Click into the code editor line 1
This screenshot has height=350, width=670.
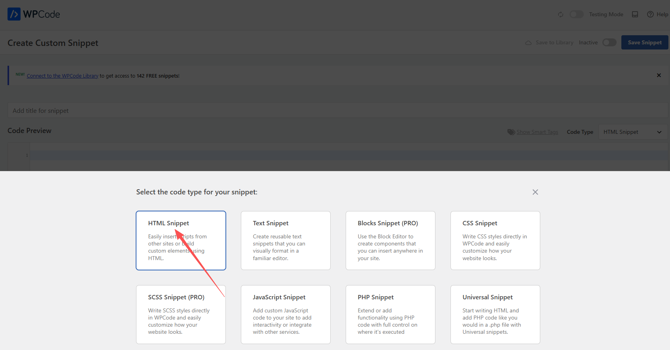pyautogui.click(x=350, y=155)
